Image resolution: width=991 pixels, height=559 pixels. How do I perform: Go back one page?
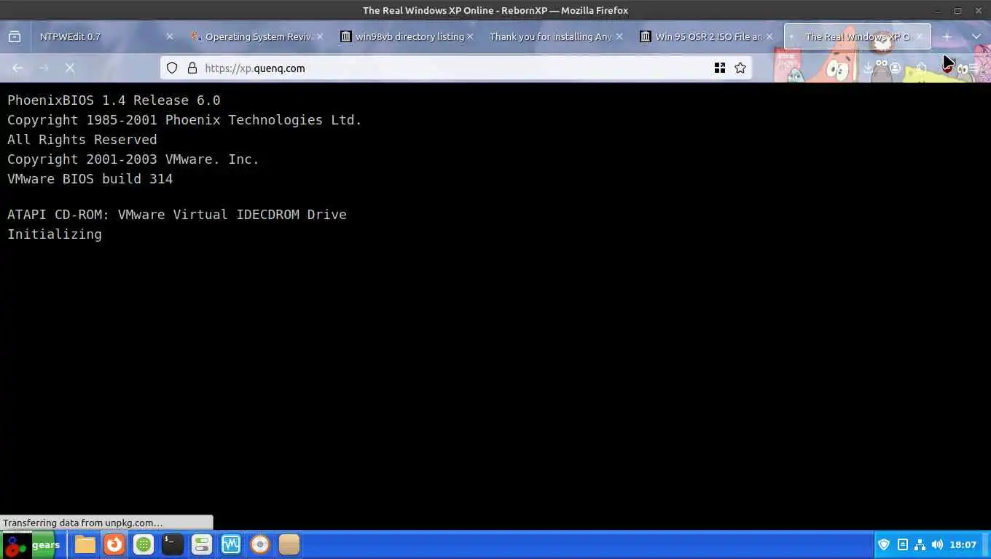(17, 68)
